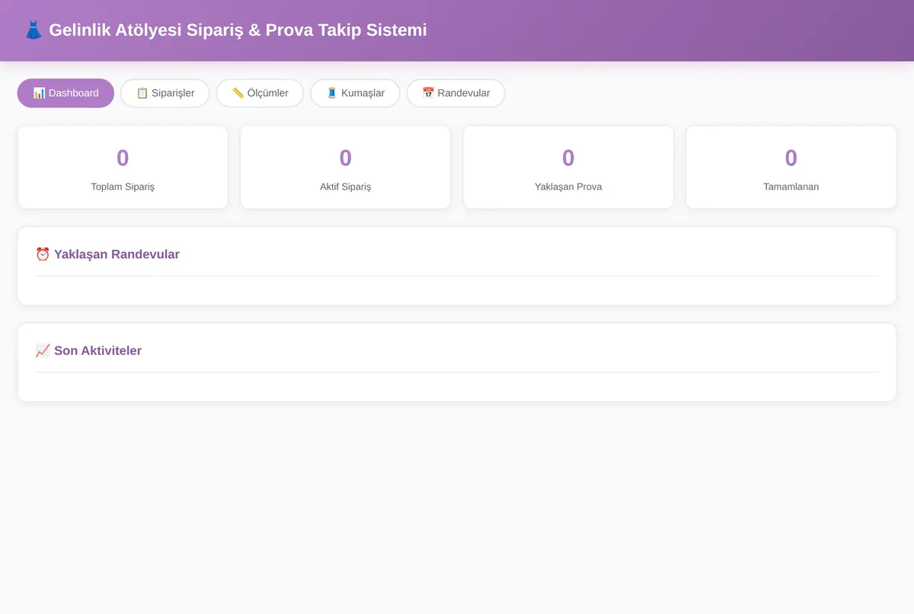This screenshot has width=914, height=614.
Task: Click the Son Aktiviteler heading
Action: point(88,351)
